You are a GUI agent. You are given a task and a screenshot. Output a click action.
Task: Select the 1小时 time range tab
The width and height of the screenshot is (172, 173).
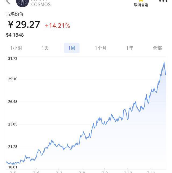click(x=16, y=48)
